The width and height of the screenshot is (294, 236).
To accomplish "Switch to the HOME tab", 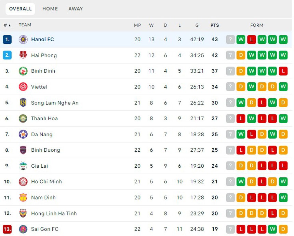I will tap(50, 9).
